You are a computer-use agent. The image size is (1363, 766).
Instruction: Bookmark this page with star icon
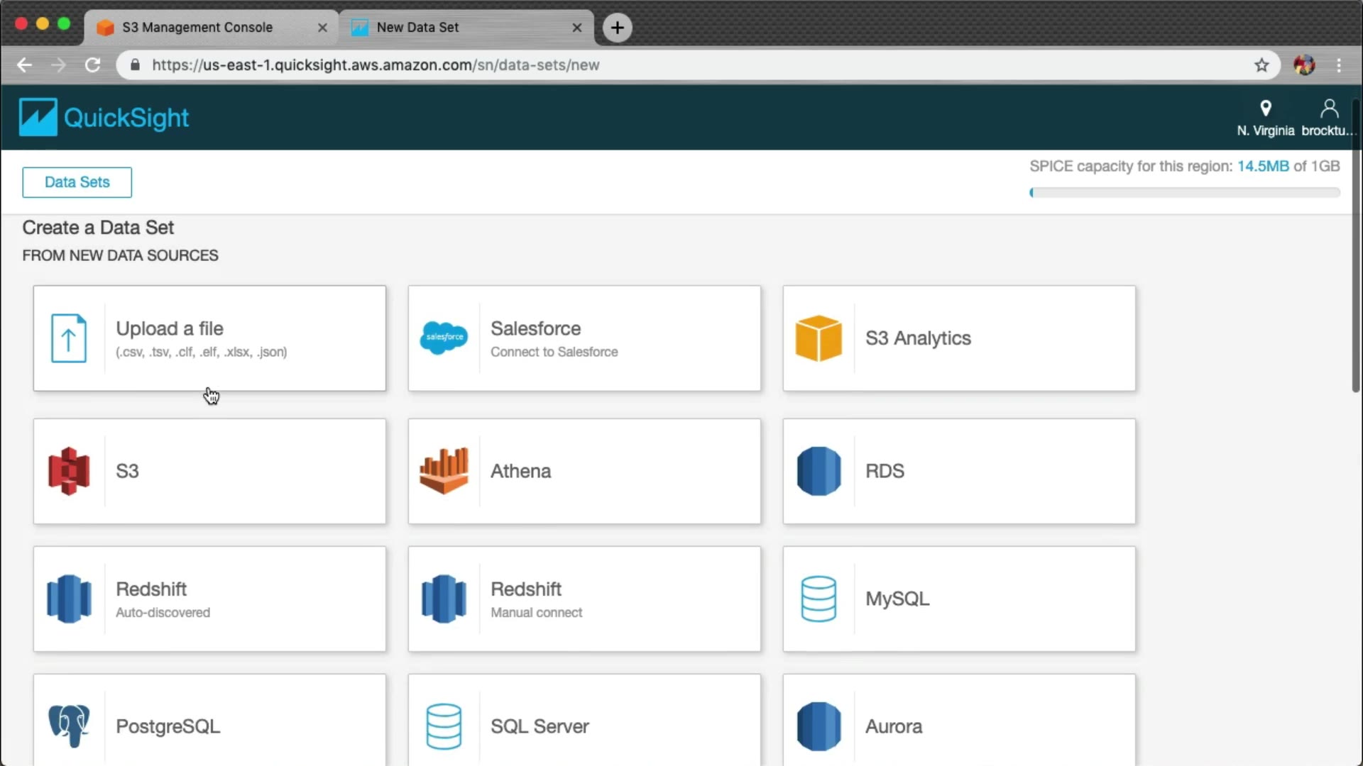click(x=1261, y=65)
